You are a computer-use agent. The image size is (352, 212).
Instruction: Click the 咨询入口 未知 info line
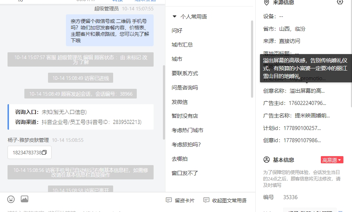click(x=51, y=112)
